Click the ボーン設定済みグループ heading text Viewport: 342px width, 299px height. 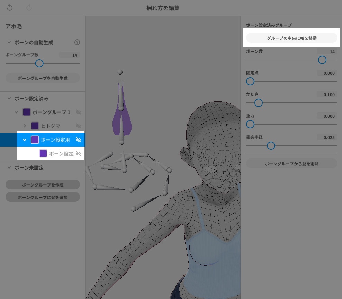click(269, 25)
